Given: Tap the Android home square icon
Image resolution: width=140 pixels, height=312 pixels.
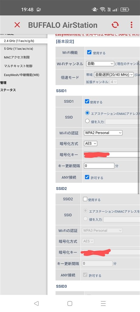Looking at the screenshot, I should pos(70,303).
